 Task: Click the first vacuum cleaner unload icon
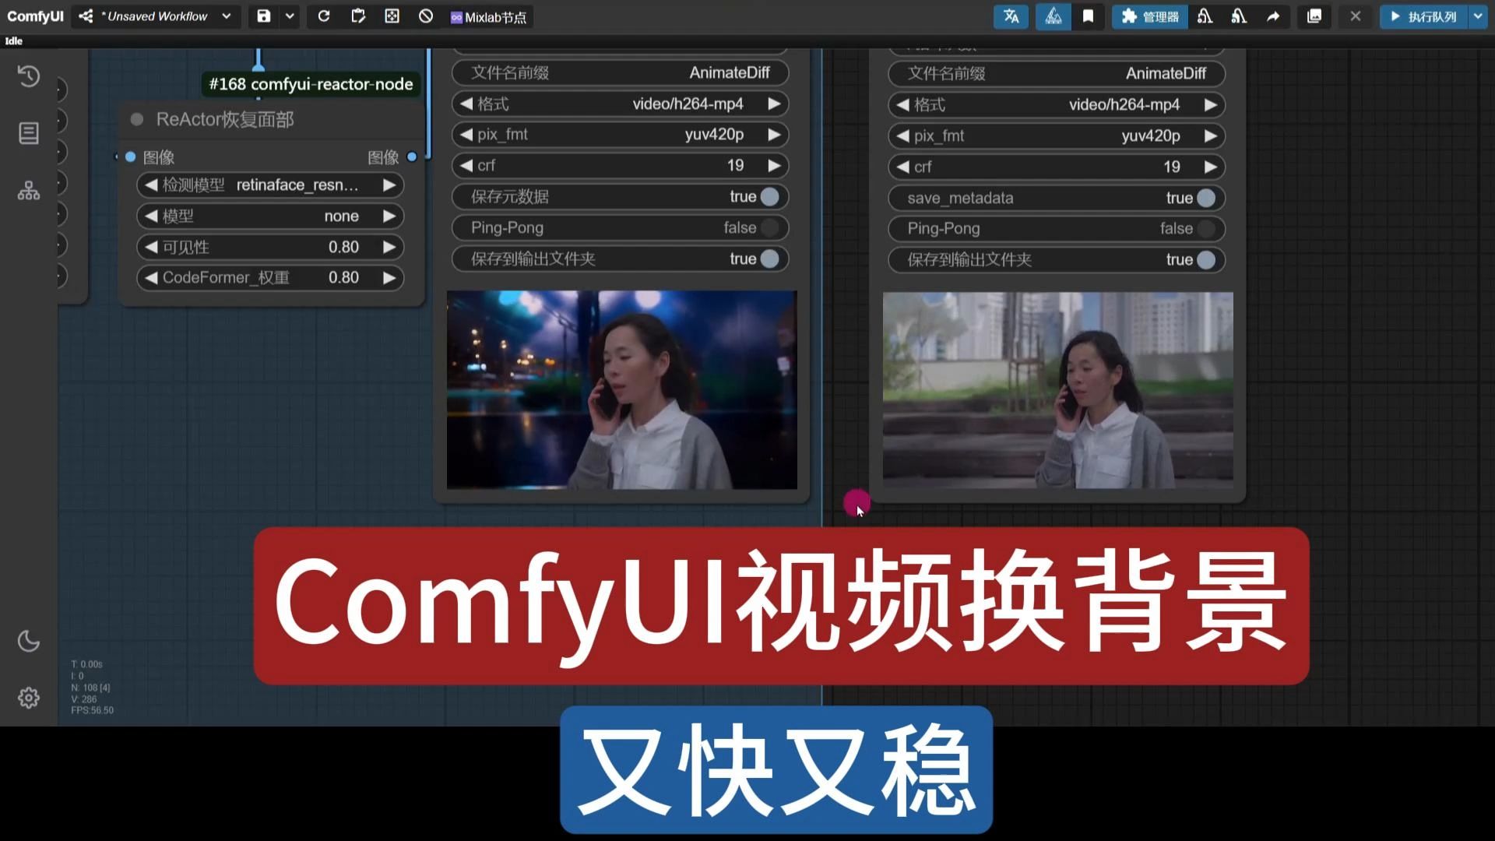coord(1205,16)
